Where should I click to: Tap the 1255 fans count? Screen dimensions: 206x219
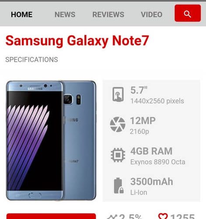(x=182, y=217)
